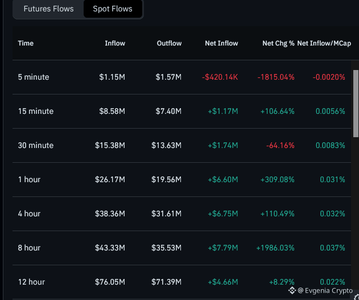Screen dimensions: 359x300
Task: Click the +1986.03% net change value
Action: click(x=275, y=248)
